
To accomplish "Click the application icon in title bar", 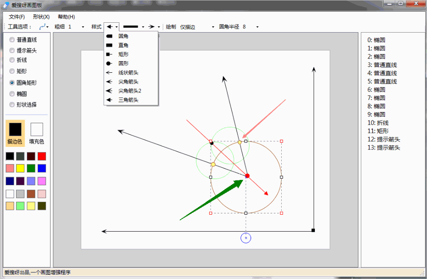I will pos(6,4).
